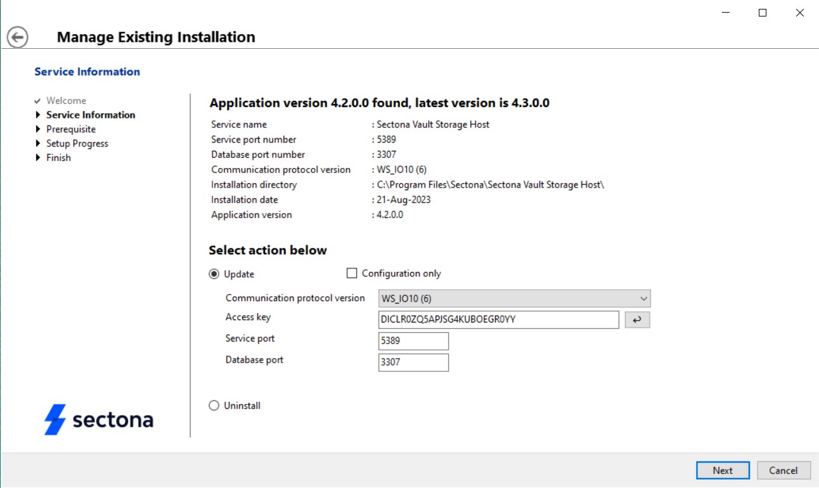Viewport: 819px width, 488px height.
Task: Expand the Finish step arrow
Action: [38, 158]
